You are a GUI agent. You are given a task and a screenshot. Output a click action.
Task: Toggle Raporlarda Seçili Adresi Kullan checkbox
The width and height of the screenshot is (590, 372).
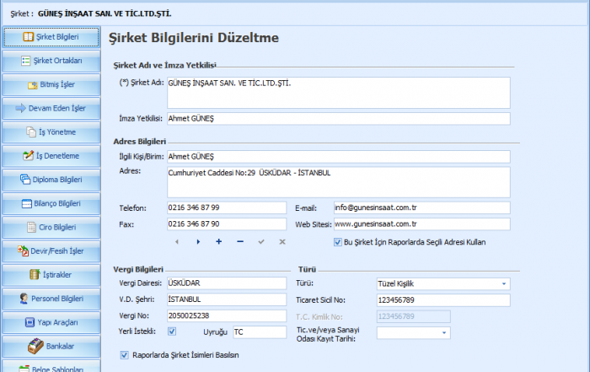[337, 241]
